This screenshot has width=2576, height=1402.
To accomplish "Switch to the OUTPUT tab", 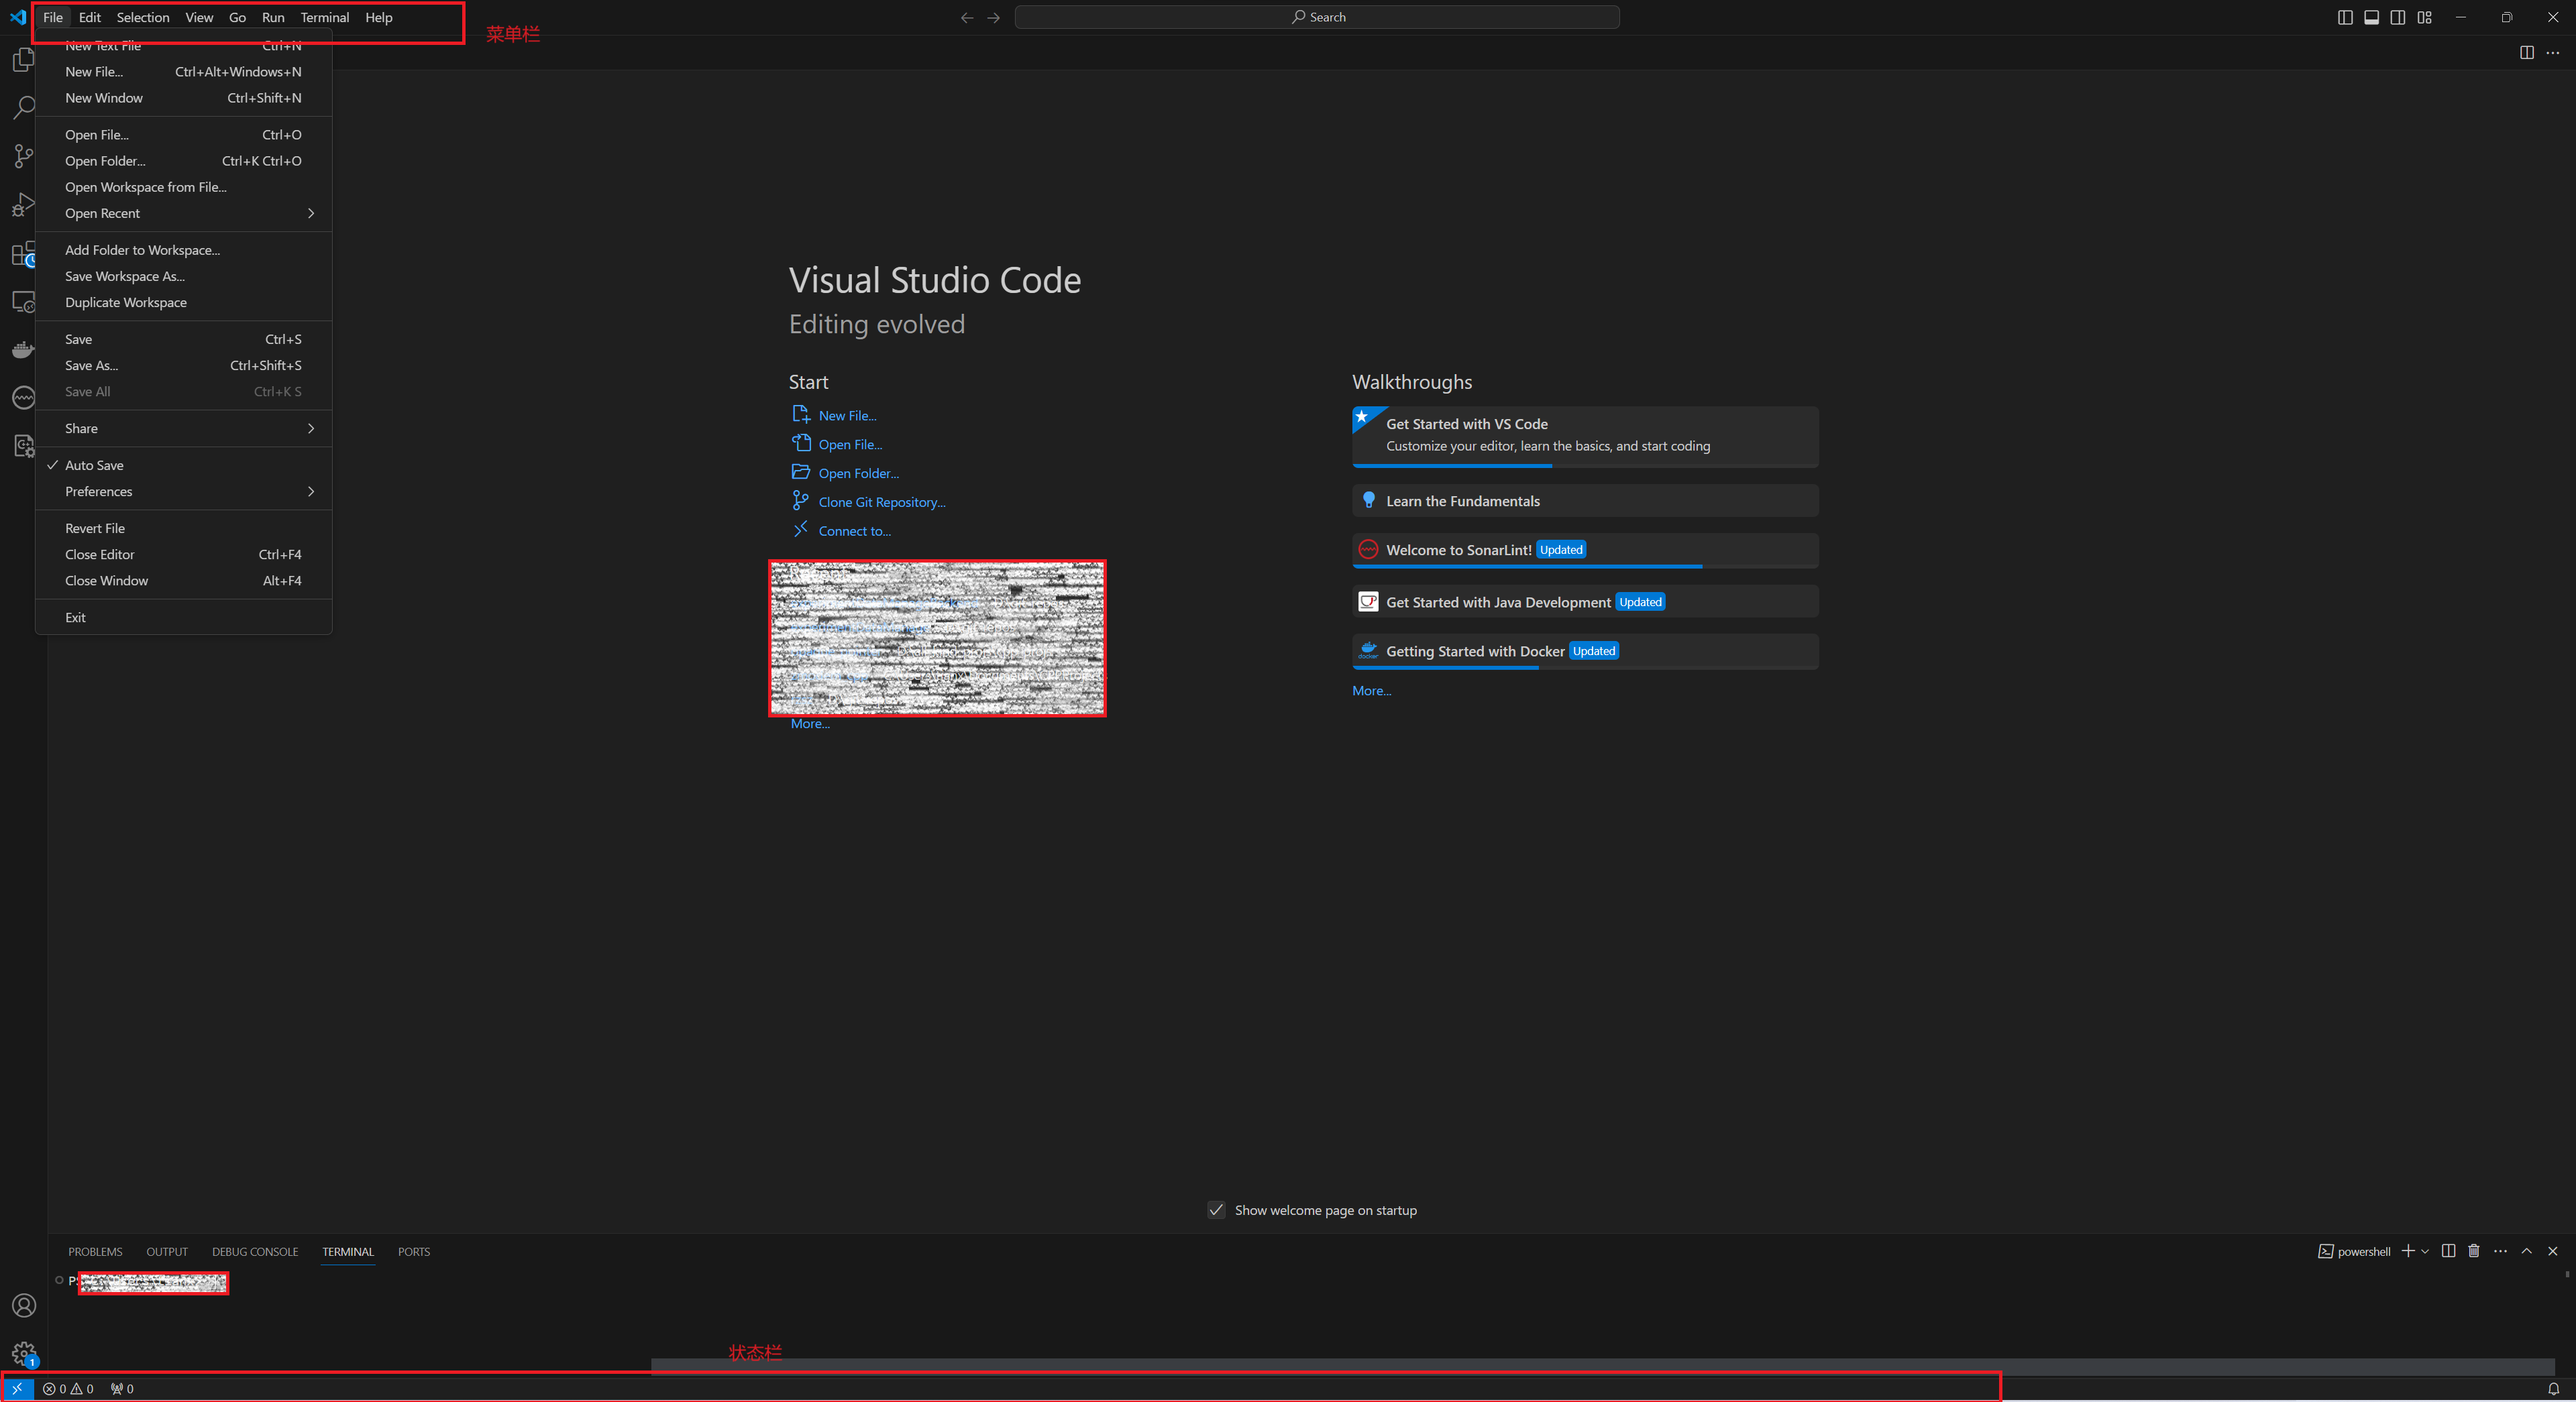I will pyautogui.click(x=167, y=1252).
